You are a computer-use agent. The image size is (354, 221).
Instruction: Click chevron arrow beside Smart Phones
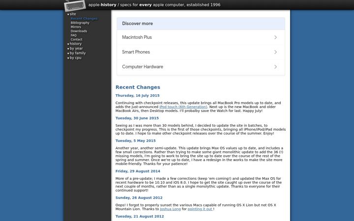275,52
